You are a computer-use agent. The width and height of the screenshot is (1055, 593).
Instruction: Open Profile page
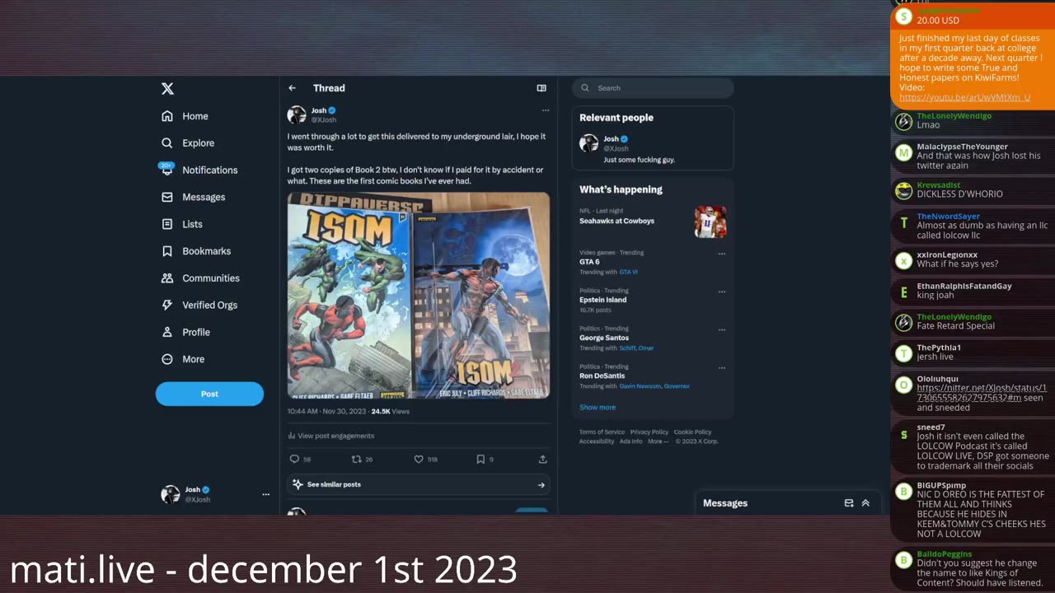[185, 332]
